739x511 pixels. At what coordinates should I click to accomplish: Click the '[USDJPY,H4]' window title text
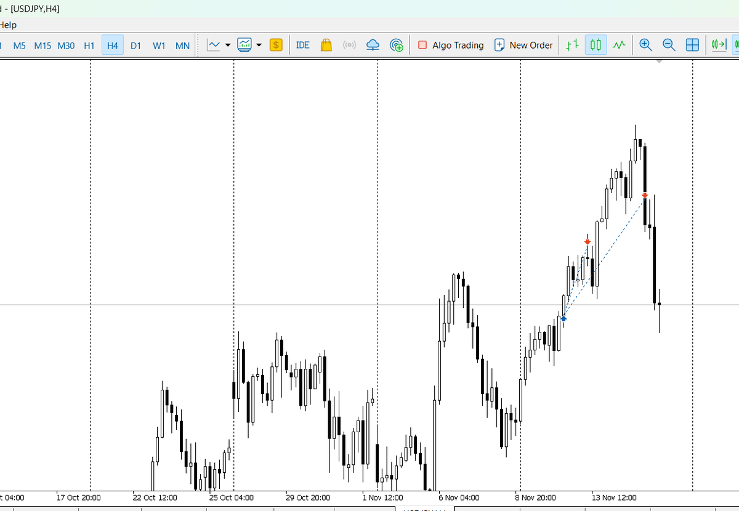coord(35,9)
